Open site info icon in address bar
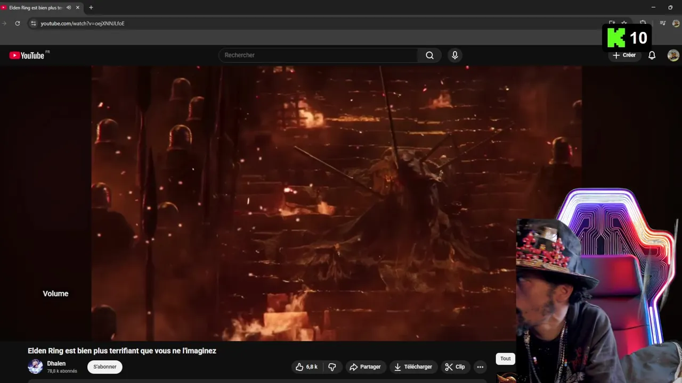 click(x=33, y=23)
